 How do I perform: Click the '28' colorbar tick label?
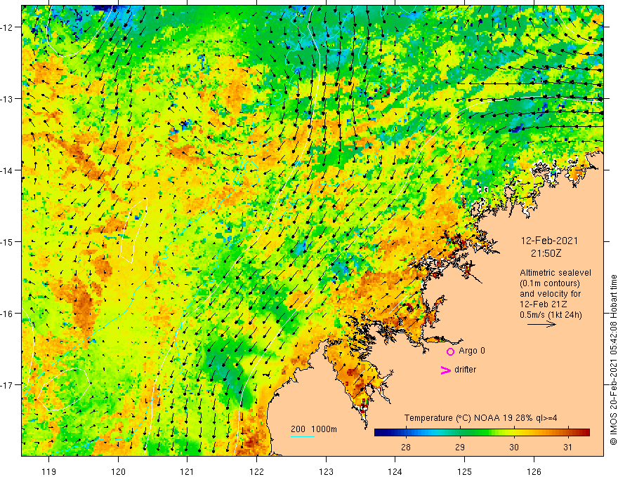coord(406,447)
